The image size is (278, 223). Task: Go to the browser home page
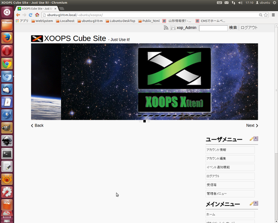(37, 15)
